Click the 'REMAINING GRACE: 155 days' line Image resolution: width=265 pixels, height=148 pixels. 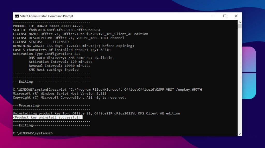(x=73, y=46)
